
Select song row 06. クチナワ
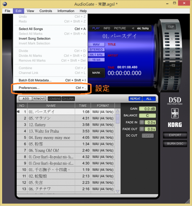coord(66,189)
